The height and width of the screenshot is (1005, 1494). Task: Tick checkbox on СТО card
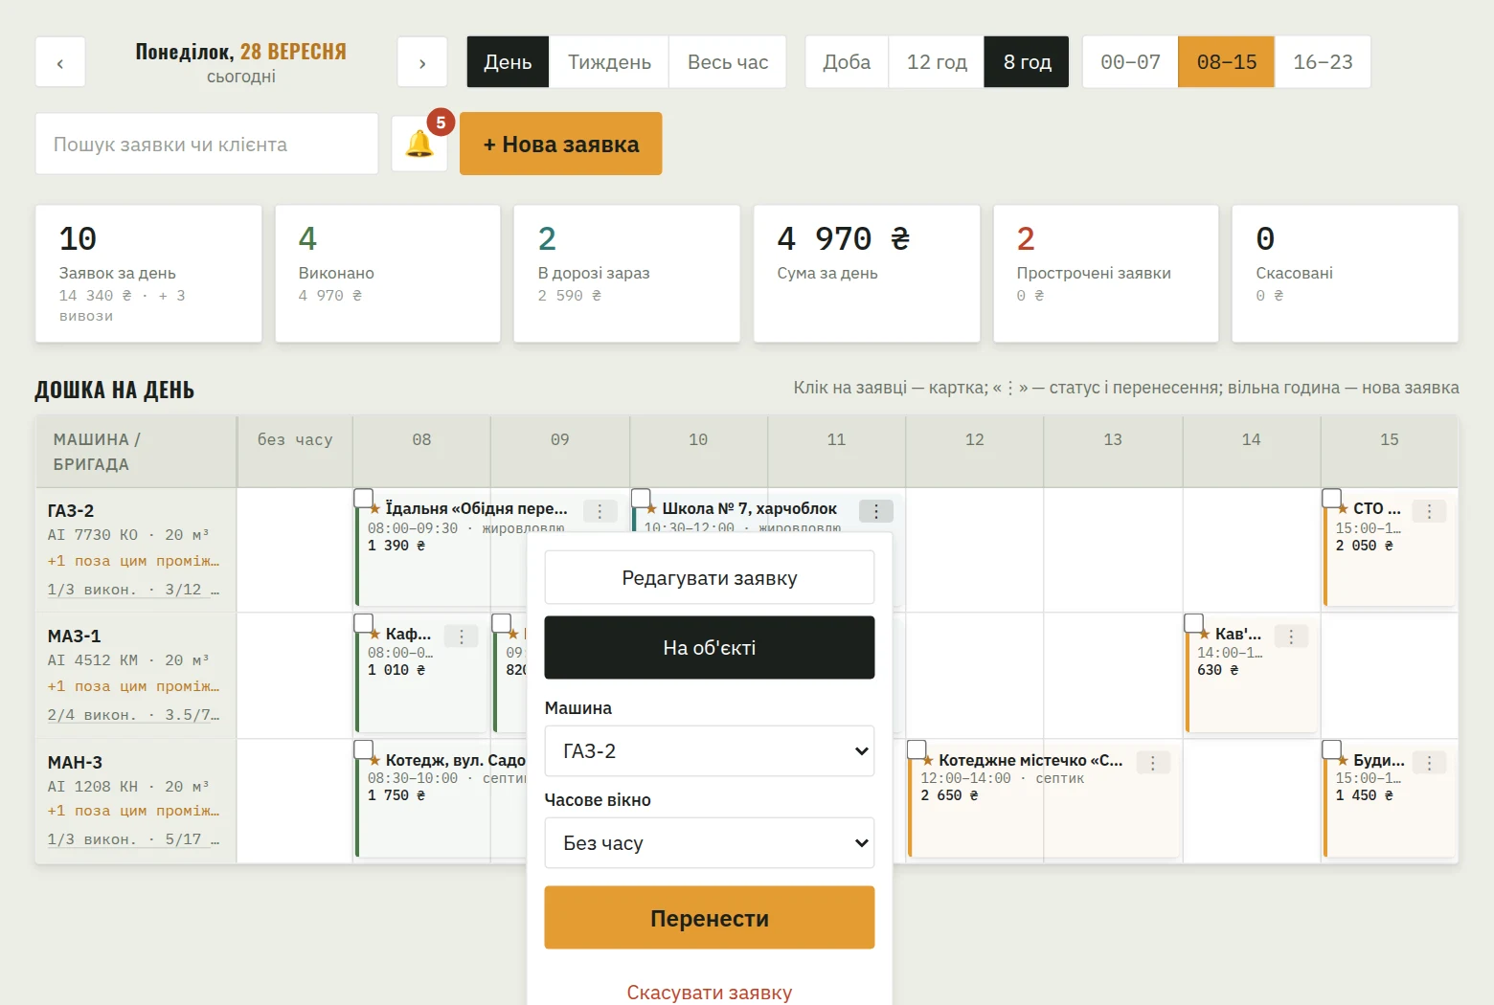(x=1332, y=498)
